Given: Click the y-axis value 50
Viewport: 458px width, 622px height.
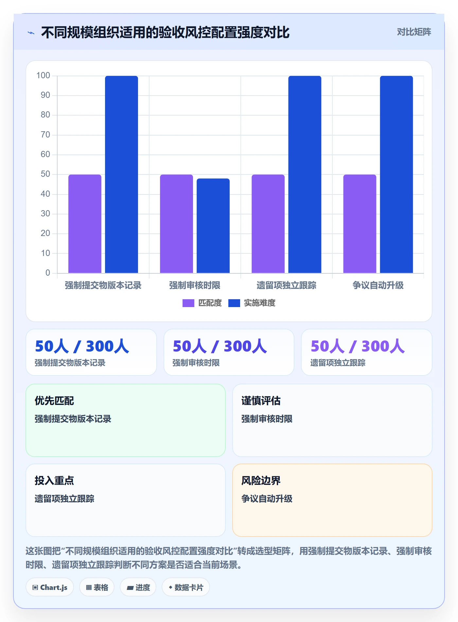Looking at the screenshot, I should (x=45, y=174).
